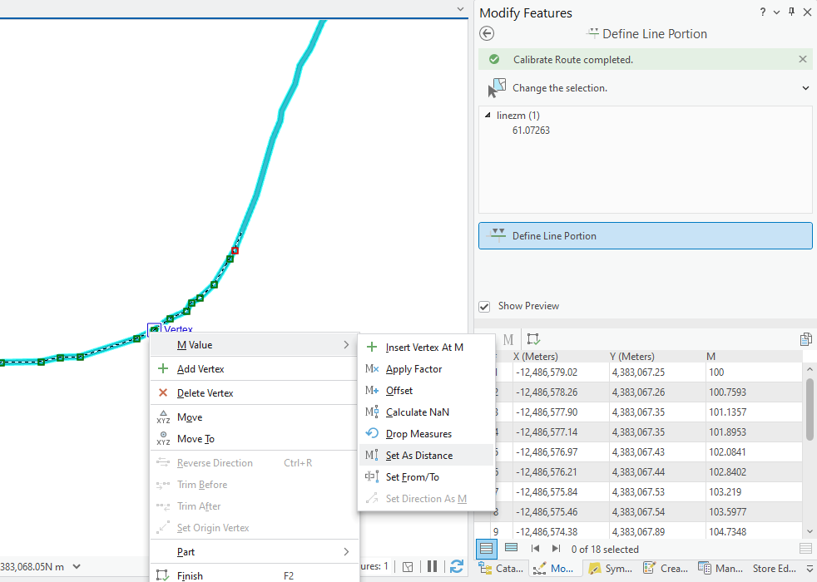The width and height of the screenshot is (817, 582).
Task: Click the refresh icon in the editing status bar
Action: click(x=456, y=566)
